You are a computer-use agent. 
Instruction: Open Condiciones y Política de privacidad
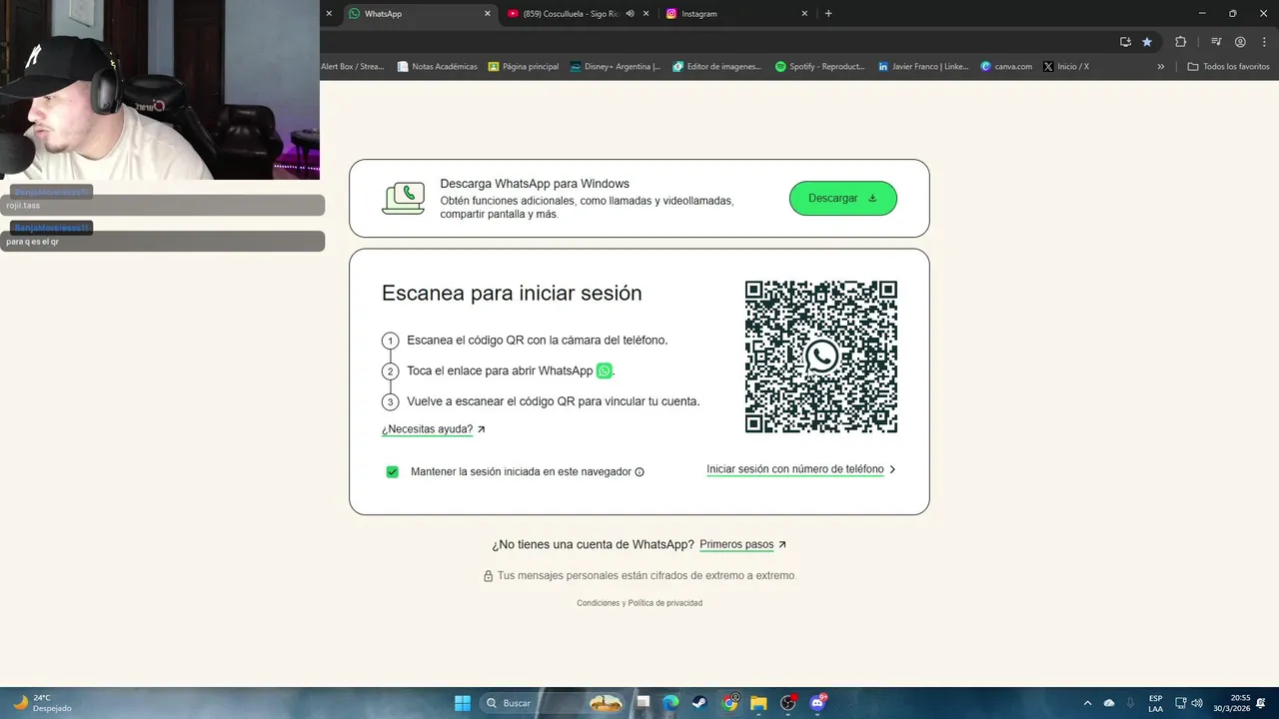[639, 603]
